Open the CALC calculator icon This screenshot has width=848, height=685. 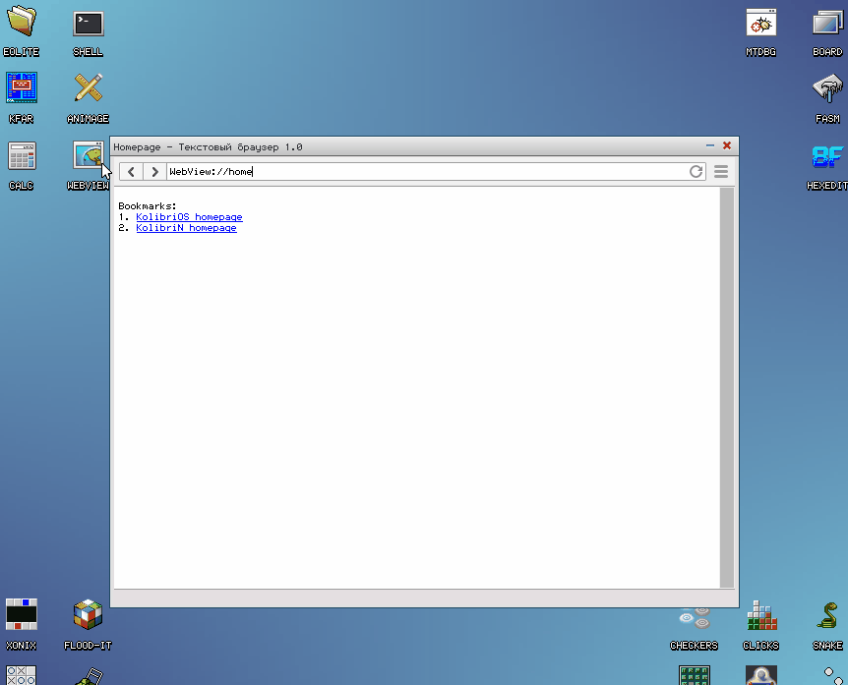click(22, 157)
